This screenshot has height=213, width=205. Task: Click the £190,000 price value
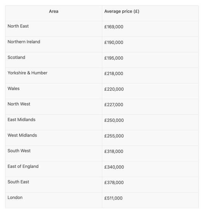click(114, 42)
